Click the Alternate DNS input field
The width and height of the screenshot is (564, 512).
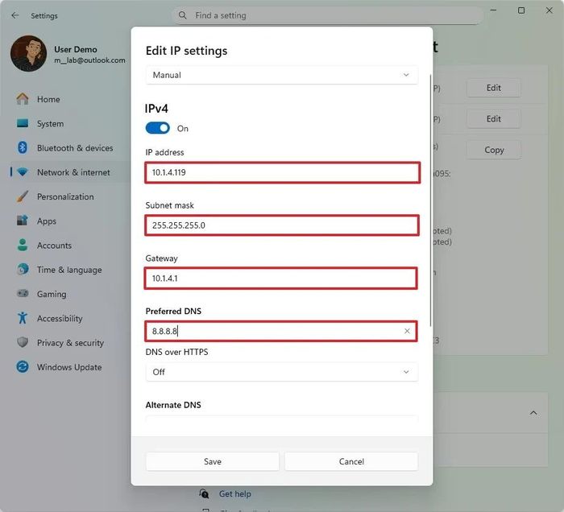tap(282, 419)
